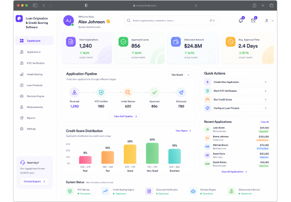Focus the search applications input field

[171, 21]
